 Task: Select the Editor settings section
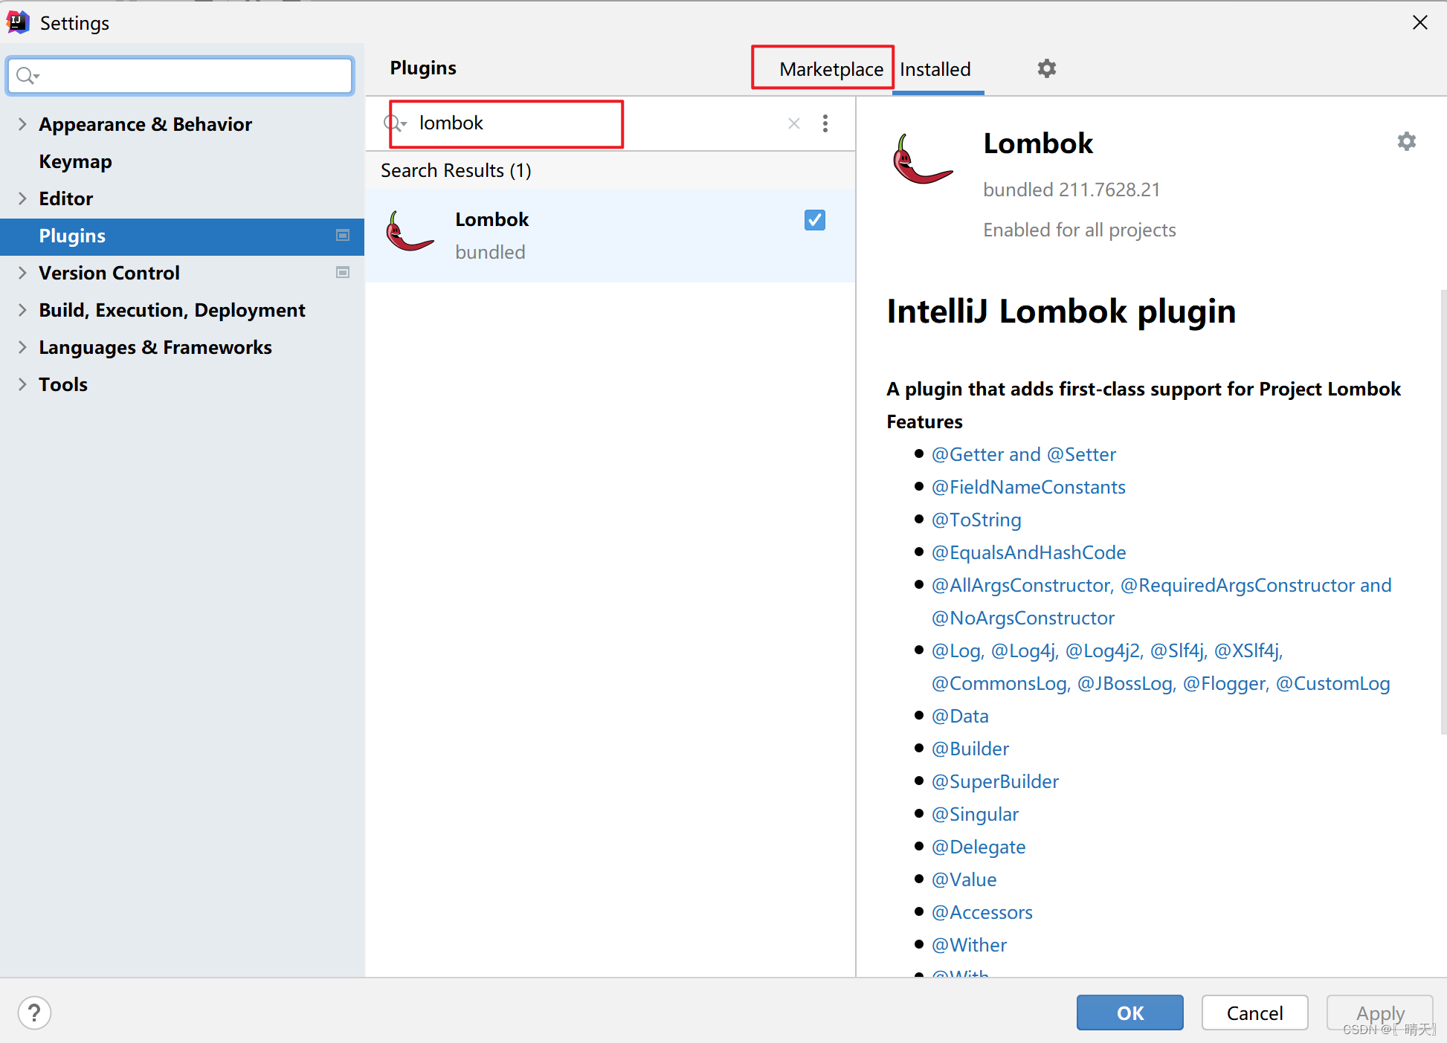pyautogui.click(x=63, y=198)
